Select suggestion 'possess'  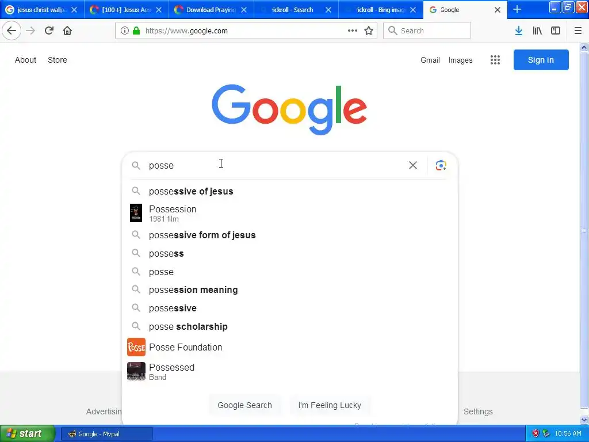[290, 253]
